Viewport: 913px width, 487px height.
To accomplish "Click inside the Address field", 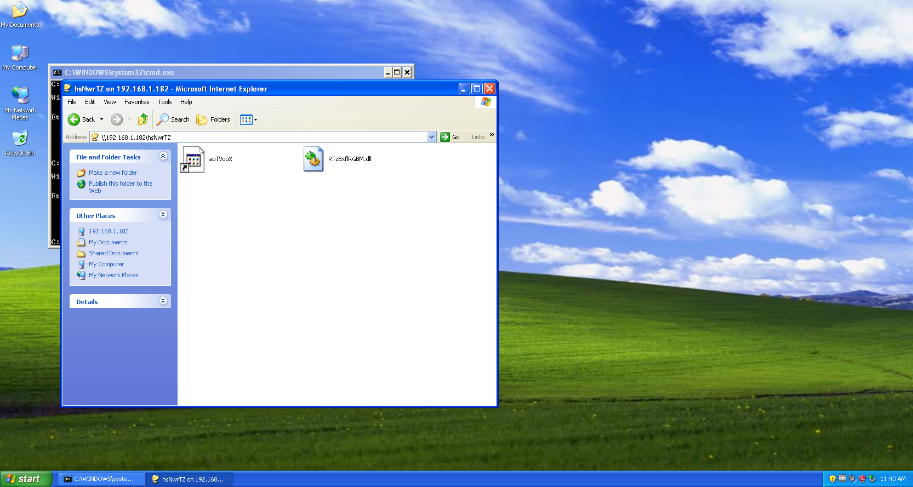I will tap(263, 137).
